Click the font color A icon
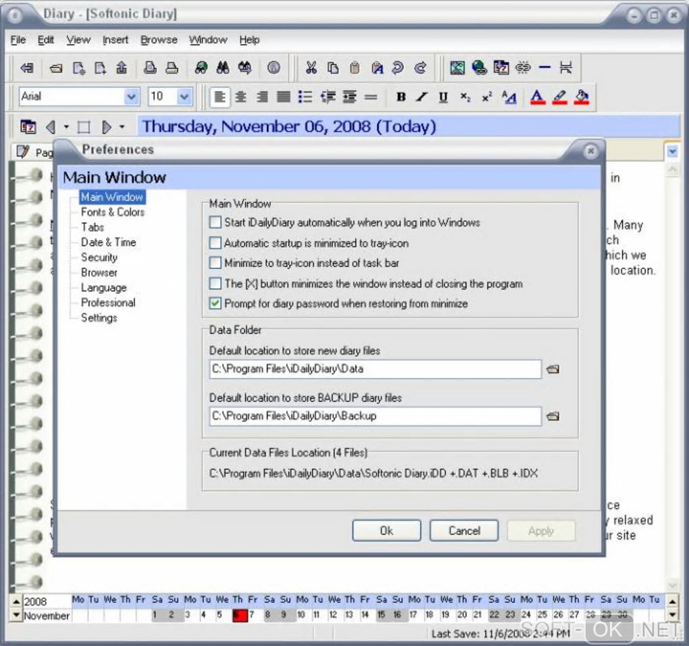The width and height of the screenshot is (689, 646). tap(538, 97)
